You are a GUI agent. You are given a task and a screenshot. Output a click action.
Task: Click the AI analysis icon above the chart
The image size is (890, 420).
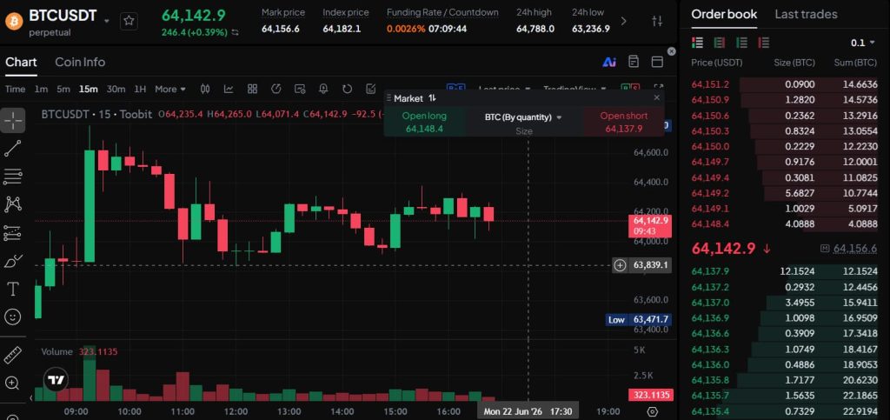click(x=609, y=62)
